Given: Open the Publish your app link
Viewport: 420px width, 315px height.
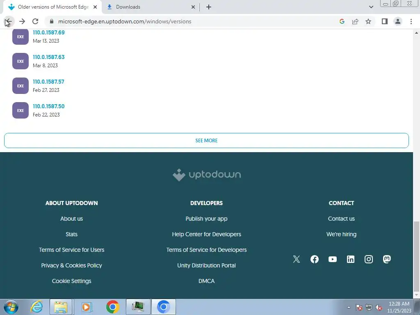Looking at the screenshot, I should tap(207, 219).
